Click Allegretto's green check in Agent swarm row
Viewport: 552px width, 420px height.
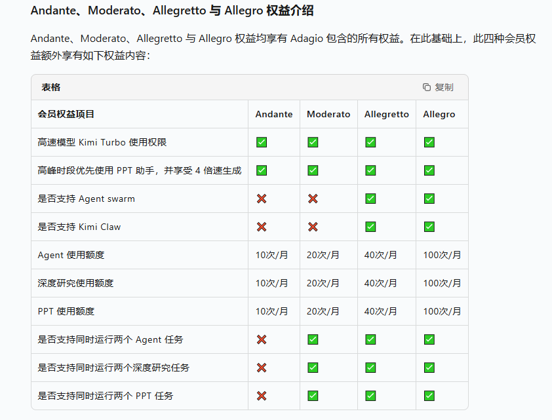370,199
